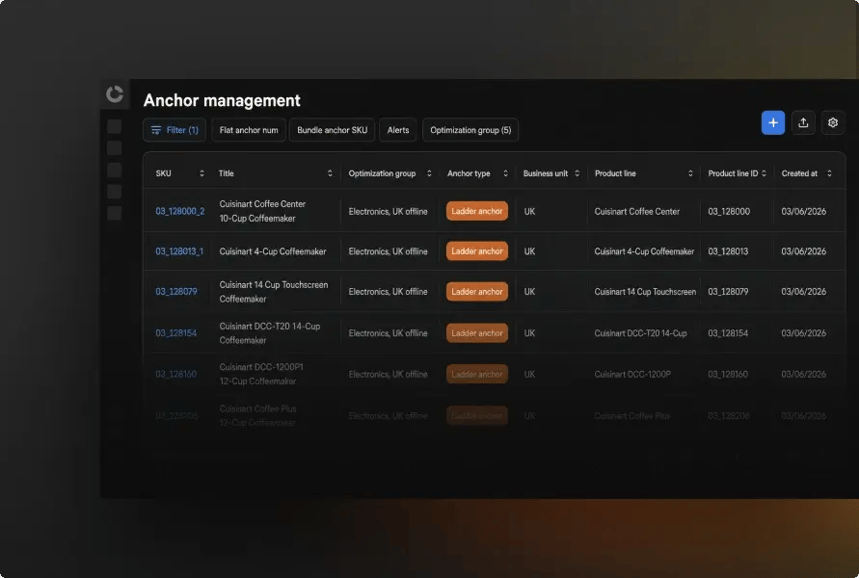Screen dimensions: 859x578
Task: Open the Optimization group (5) filter chip
Action: pos(470,130)
